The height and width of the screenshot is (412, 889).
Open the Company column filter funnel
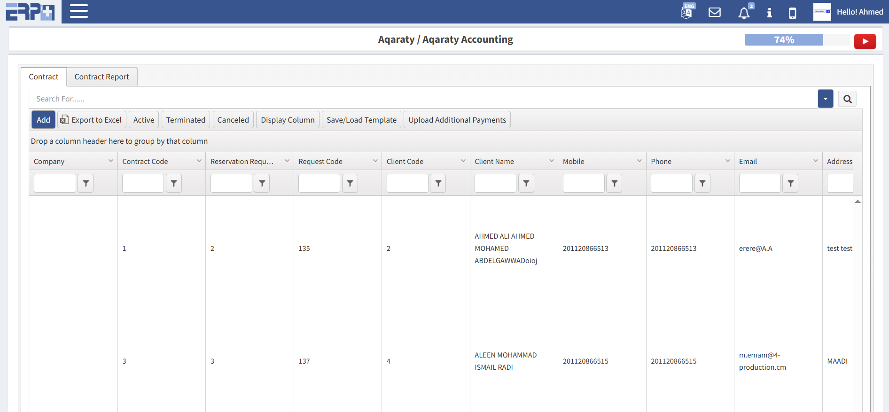coord(86,183)
